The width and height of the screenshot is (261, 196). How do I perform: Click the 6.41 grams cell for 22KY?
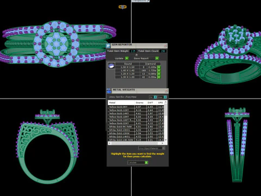coord(140,124)
